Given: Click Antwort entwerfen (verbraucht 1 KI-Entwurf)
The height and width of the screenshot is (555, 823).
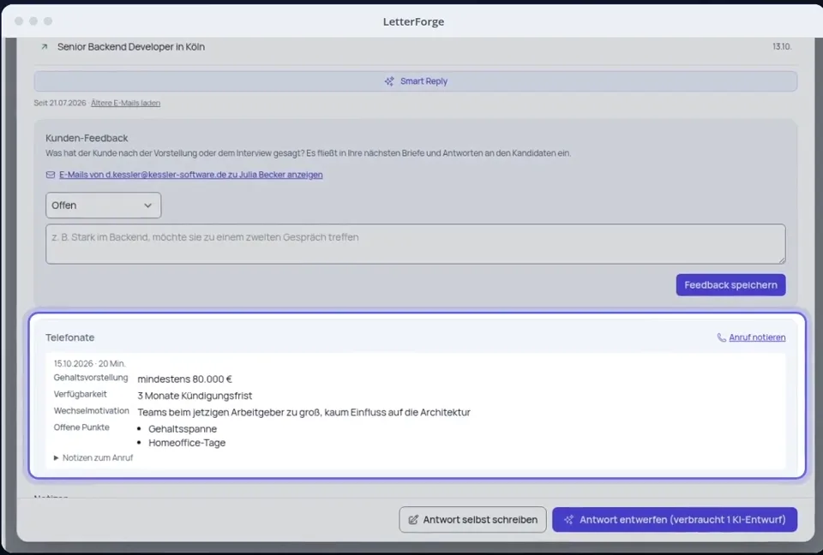Looking at the screenshot, I should click(x=675, y=519).
